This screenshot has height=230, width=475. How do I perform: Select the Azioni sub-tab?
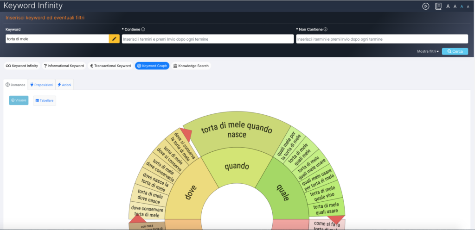(x=64, y=85)
